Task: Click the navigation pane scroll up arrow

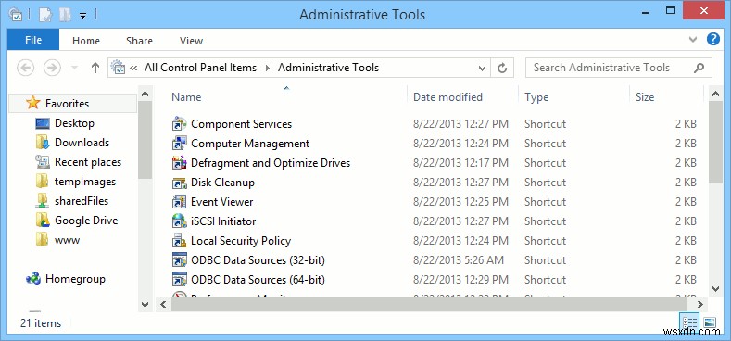Action: [x=145, y=94]
